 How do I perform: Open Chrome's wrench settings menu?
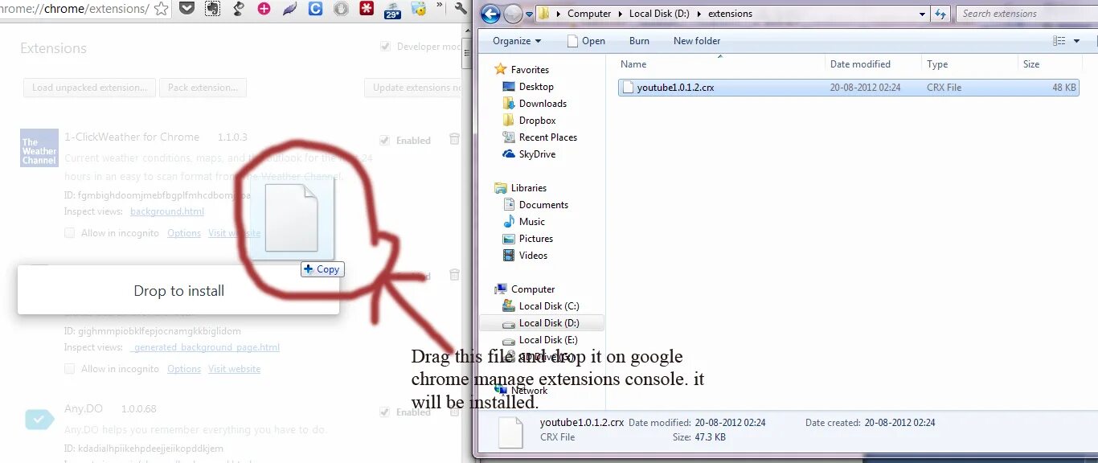click(x=461, y=9)
